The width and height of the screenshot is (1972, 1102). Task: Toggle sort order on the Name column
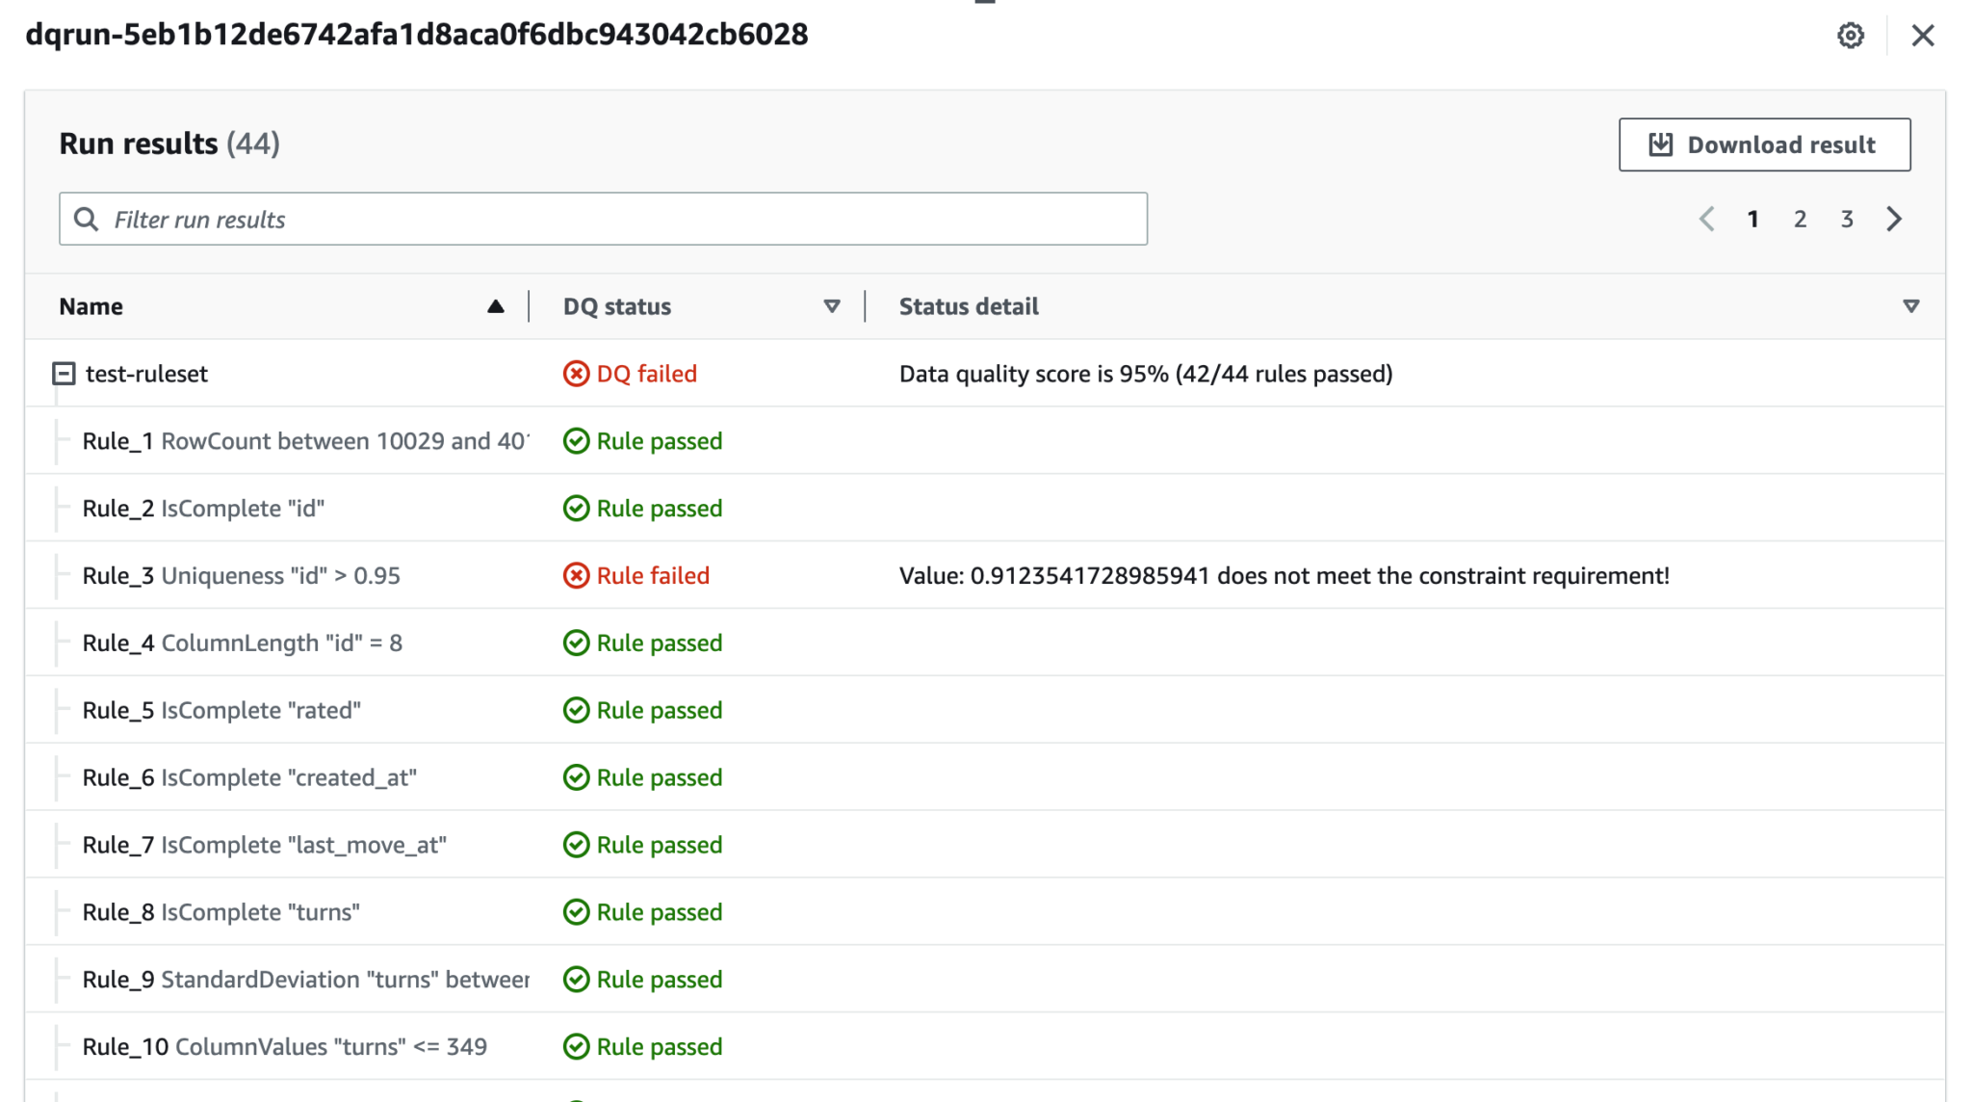495,306
